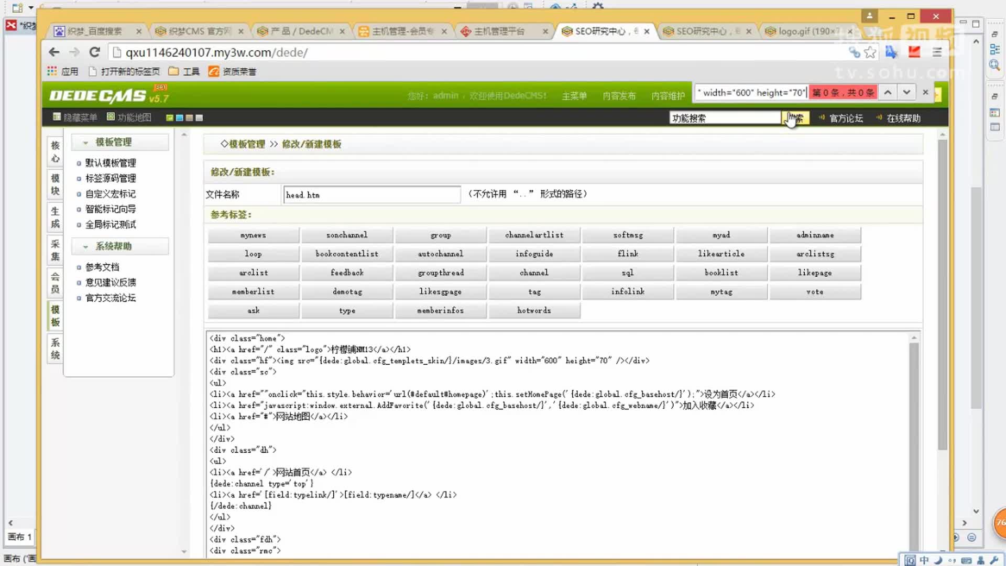Insert the arclist reference tag

[x=254, y=273]
